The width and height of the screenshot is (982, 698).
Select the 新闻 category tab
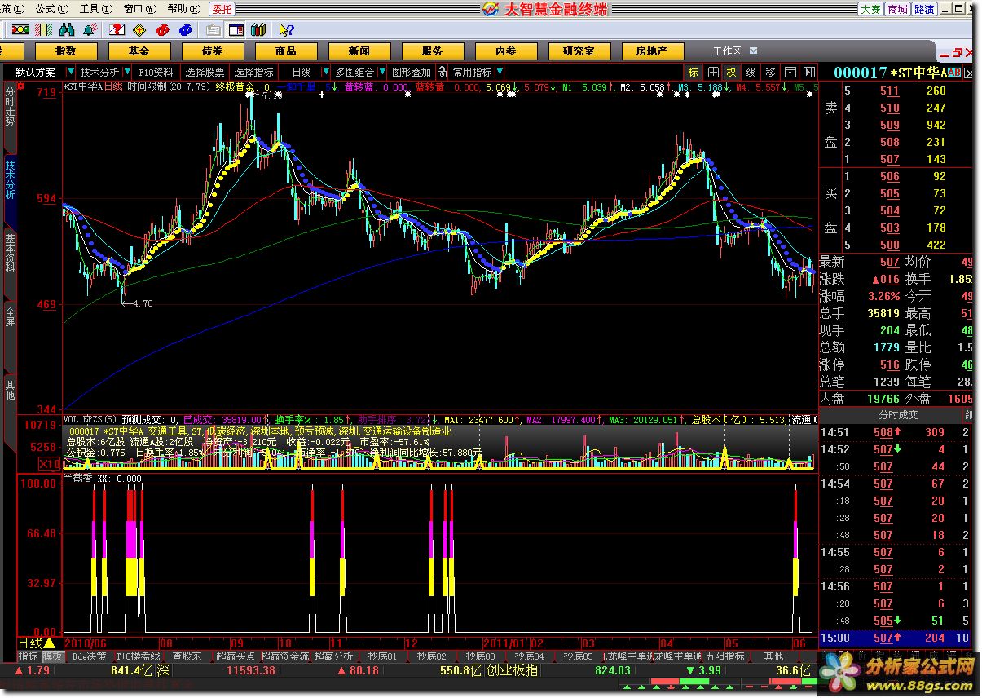(x=359, y=51)
